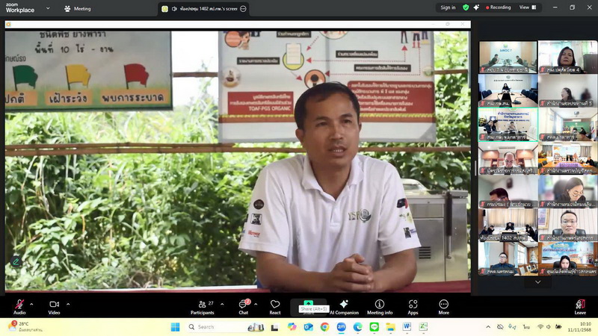Turn on camera with the Video button
Image resolution: width=598 pixels, height=336 pixels.
point(54,305)
